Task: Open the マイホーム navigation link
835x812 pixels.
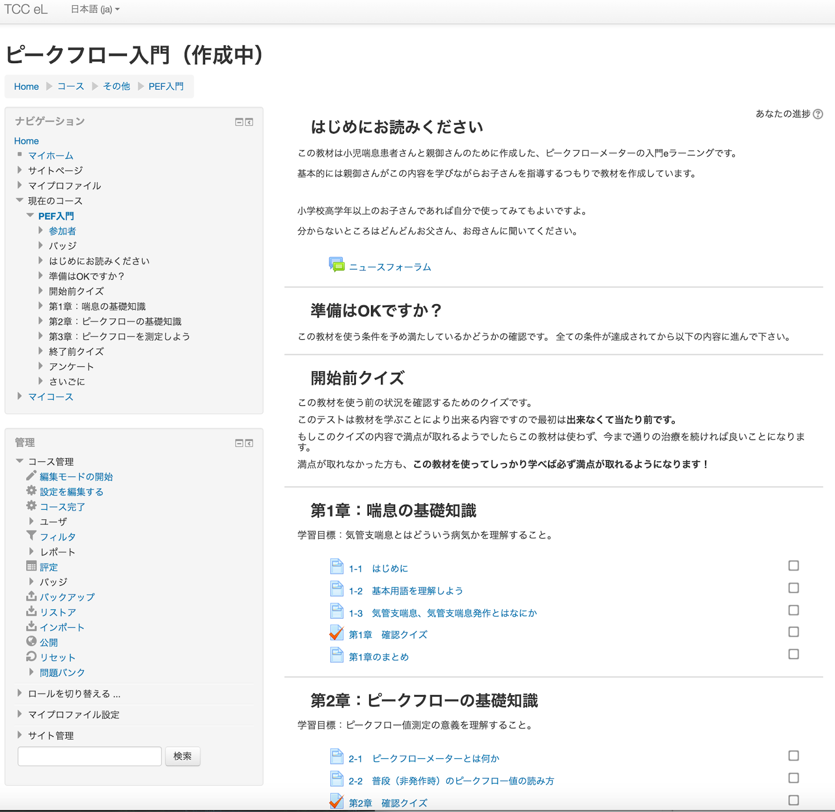Action: click(51, 156)
